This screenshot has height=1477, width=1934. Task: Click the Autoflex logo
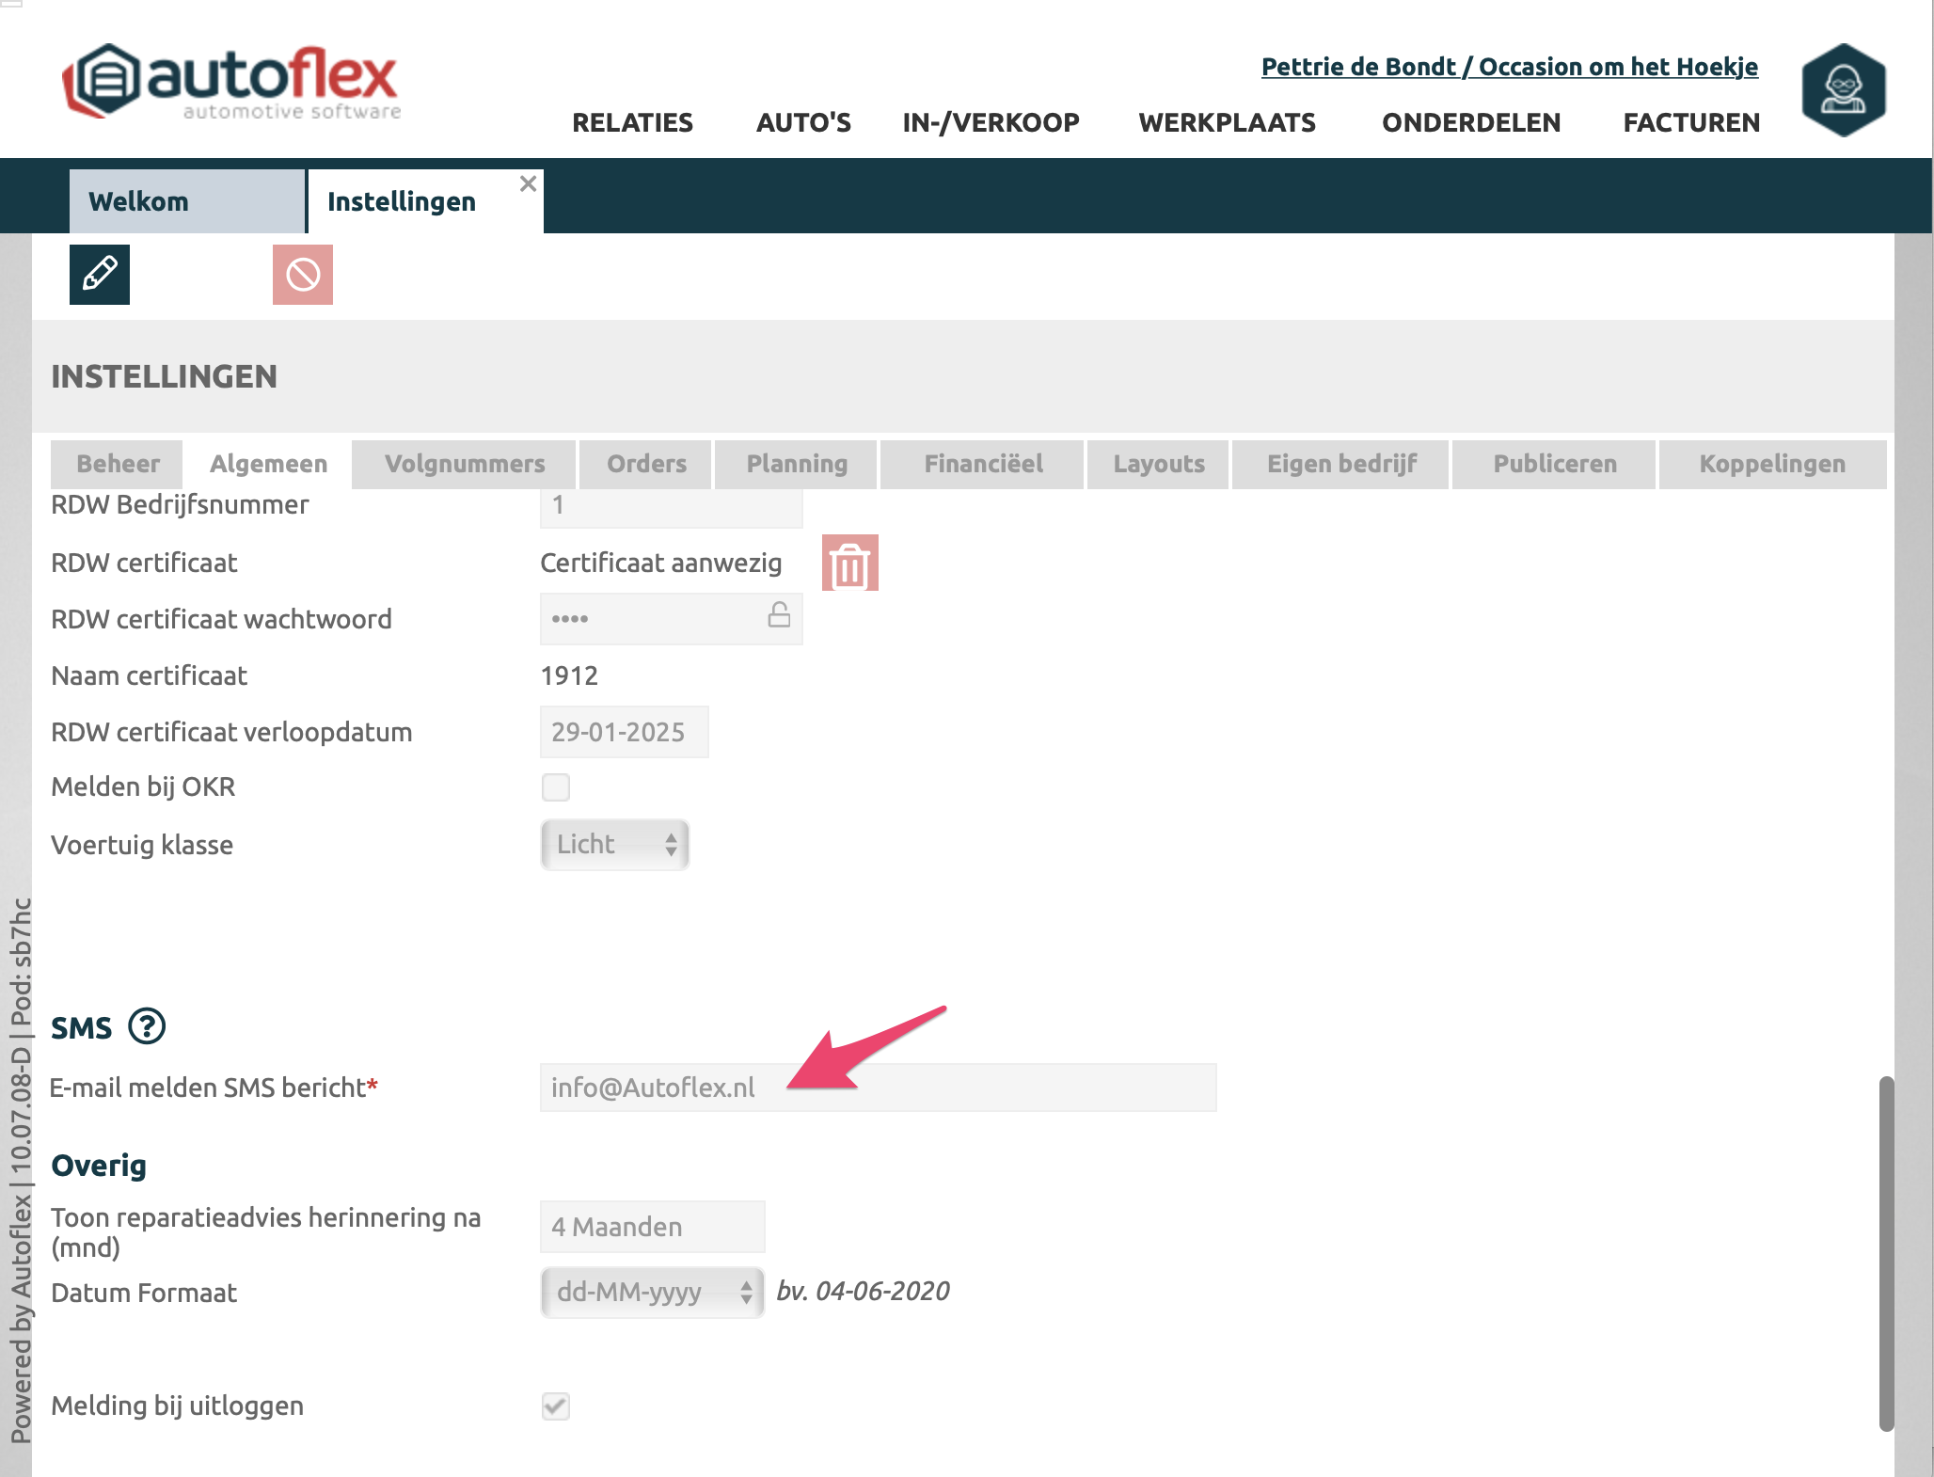click(231, 83)
